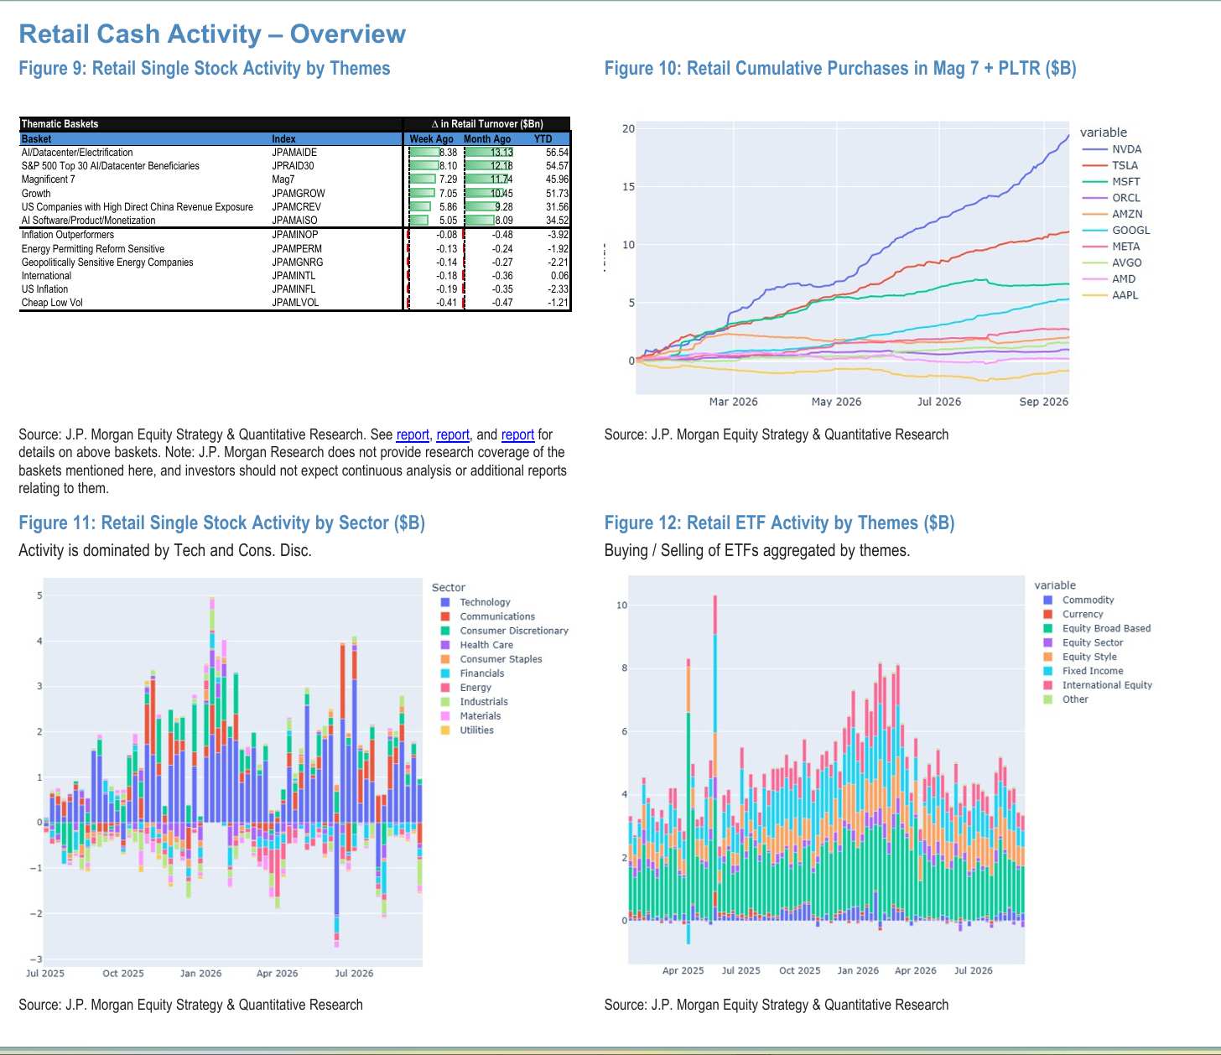1221x1055 pixels.
Task: Click the Figure 12 heading on ETF activity
Action: pos(780,523)
